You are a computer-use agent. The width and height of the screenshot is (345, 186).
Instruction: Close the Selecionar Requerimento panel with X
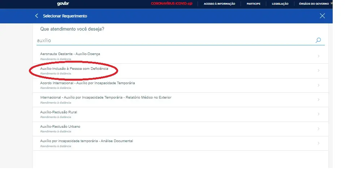(x=322, y=16)
